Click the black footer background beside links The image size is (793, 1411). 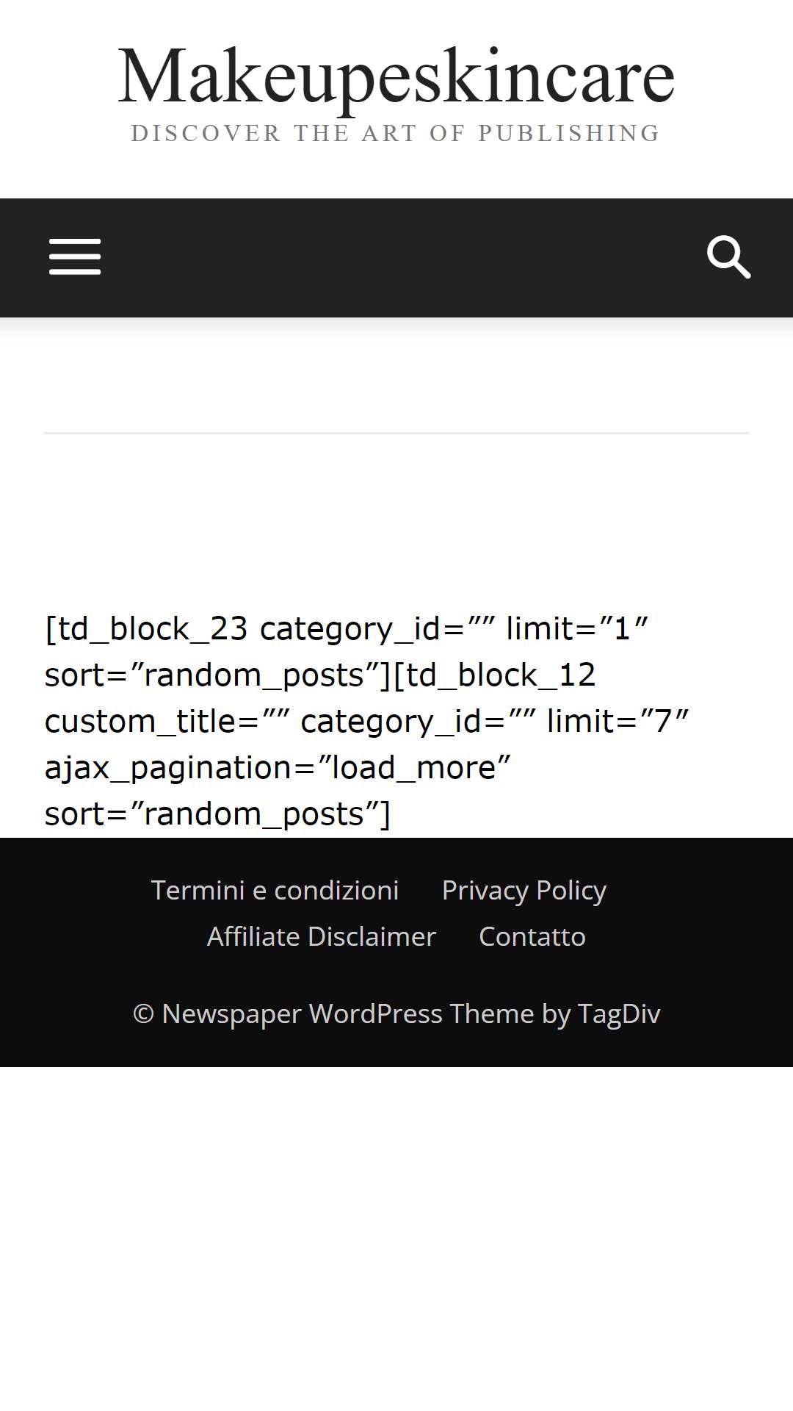[73, 911]
